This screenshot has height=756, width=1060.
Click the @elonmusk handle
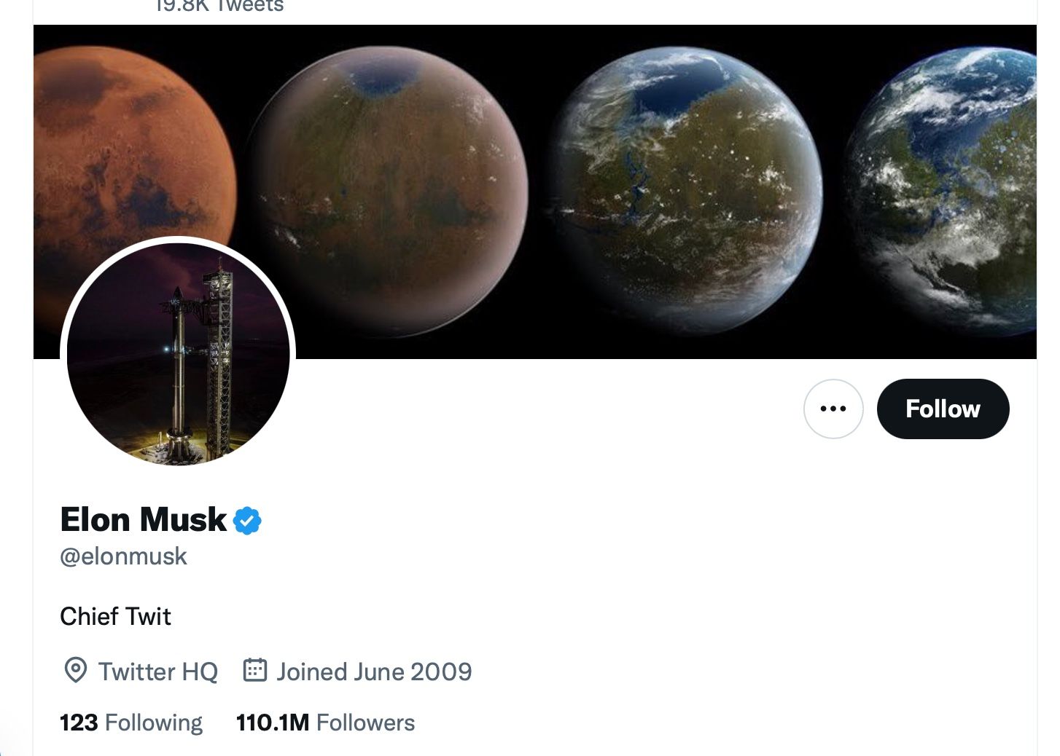pos(123,556)
